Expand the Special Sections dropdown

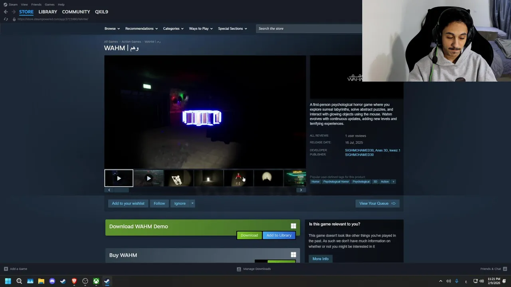(232, 29)
